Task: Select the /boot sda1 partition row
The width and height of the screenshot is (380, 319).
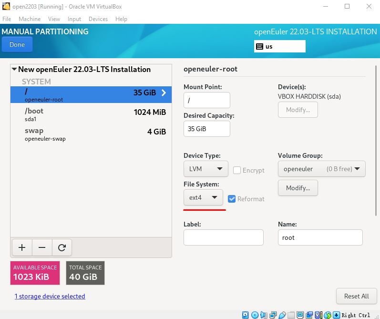Action: (91, 114)
